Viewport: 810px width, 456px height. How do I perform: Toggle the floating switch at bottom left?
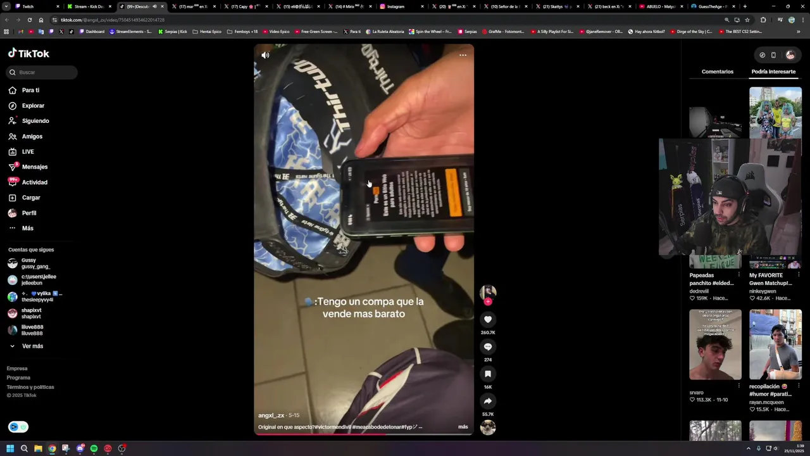(18, 427)
